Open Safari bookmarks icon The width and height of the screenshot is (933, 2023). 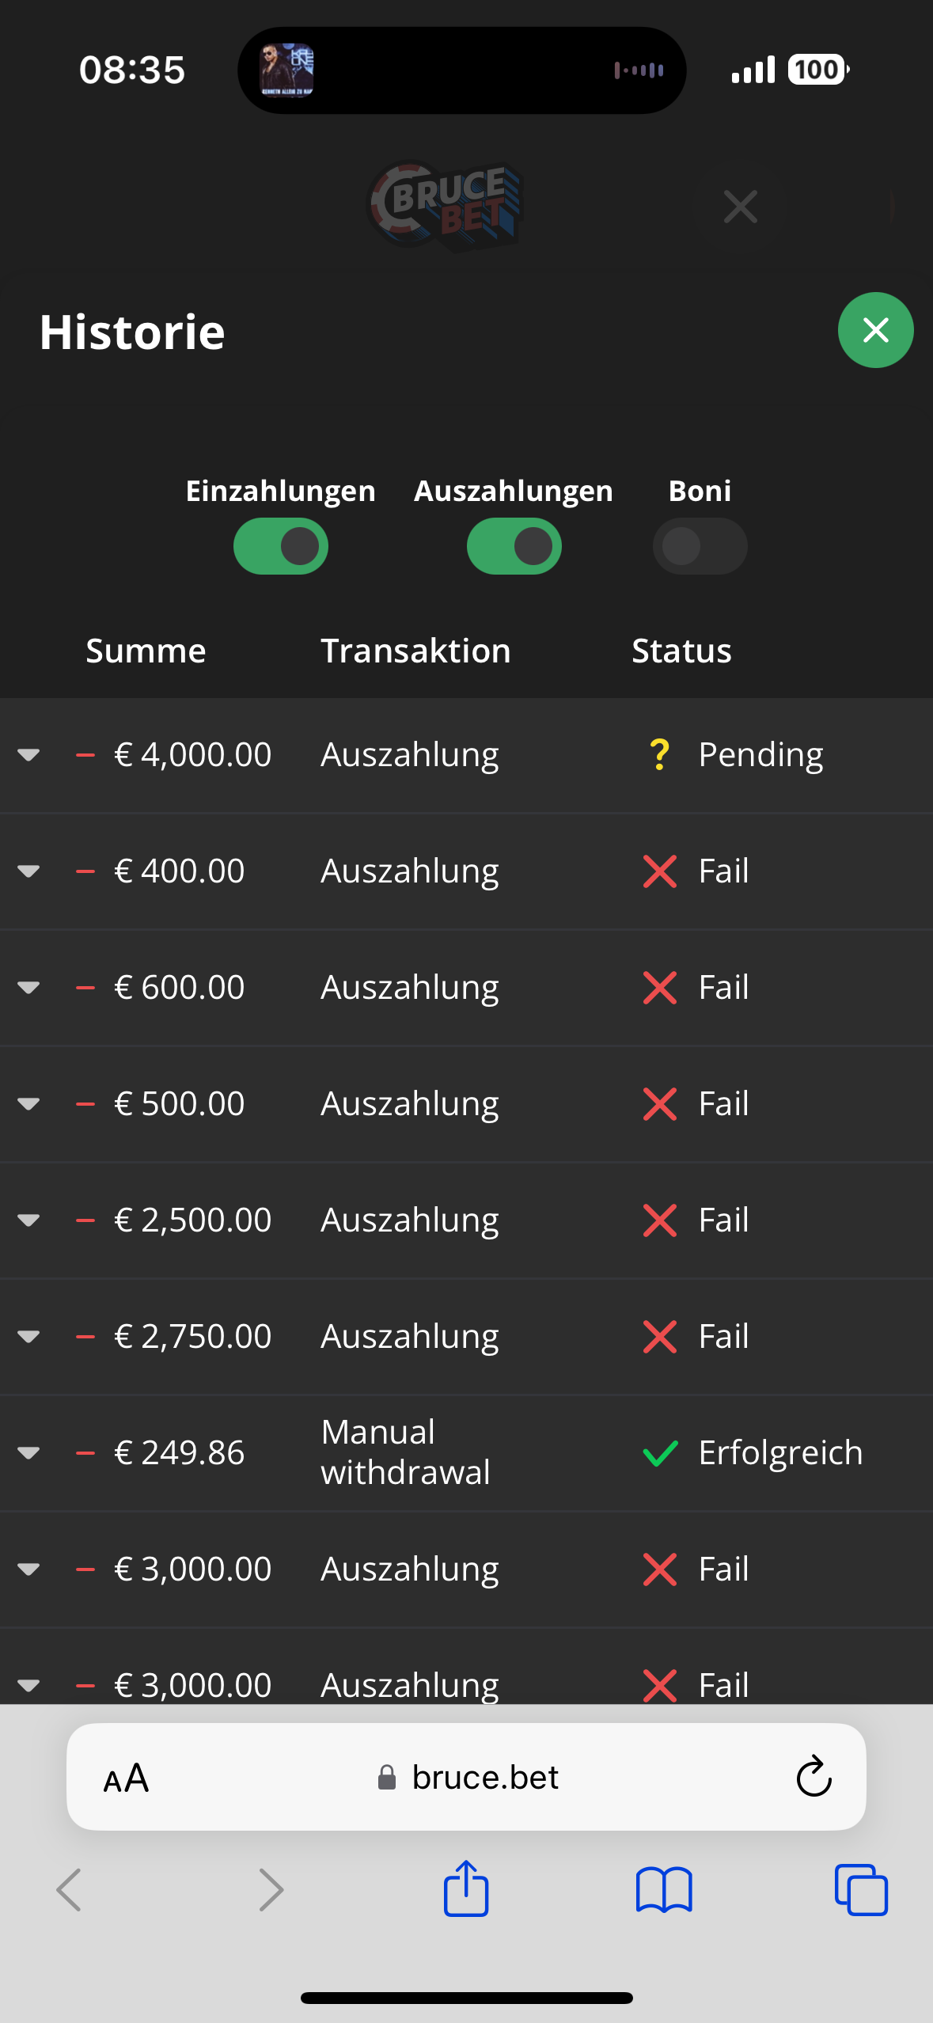(664, 1890)
